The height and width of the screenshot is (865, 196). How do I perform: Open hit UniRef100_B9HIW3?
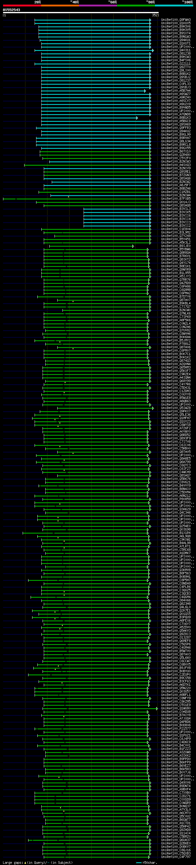point(176,57)
